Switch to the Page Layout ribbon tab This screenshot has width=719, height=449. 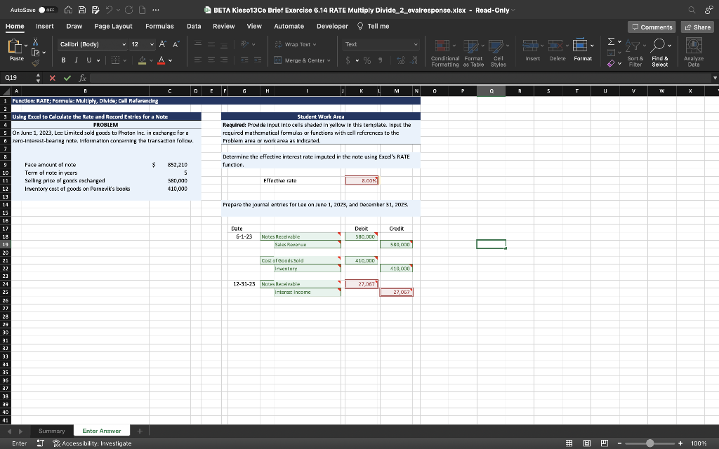113,26
